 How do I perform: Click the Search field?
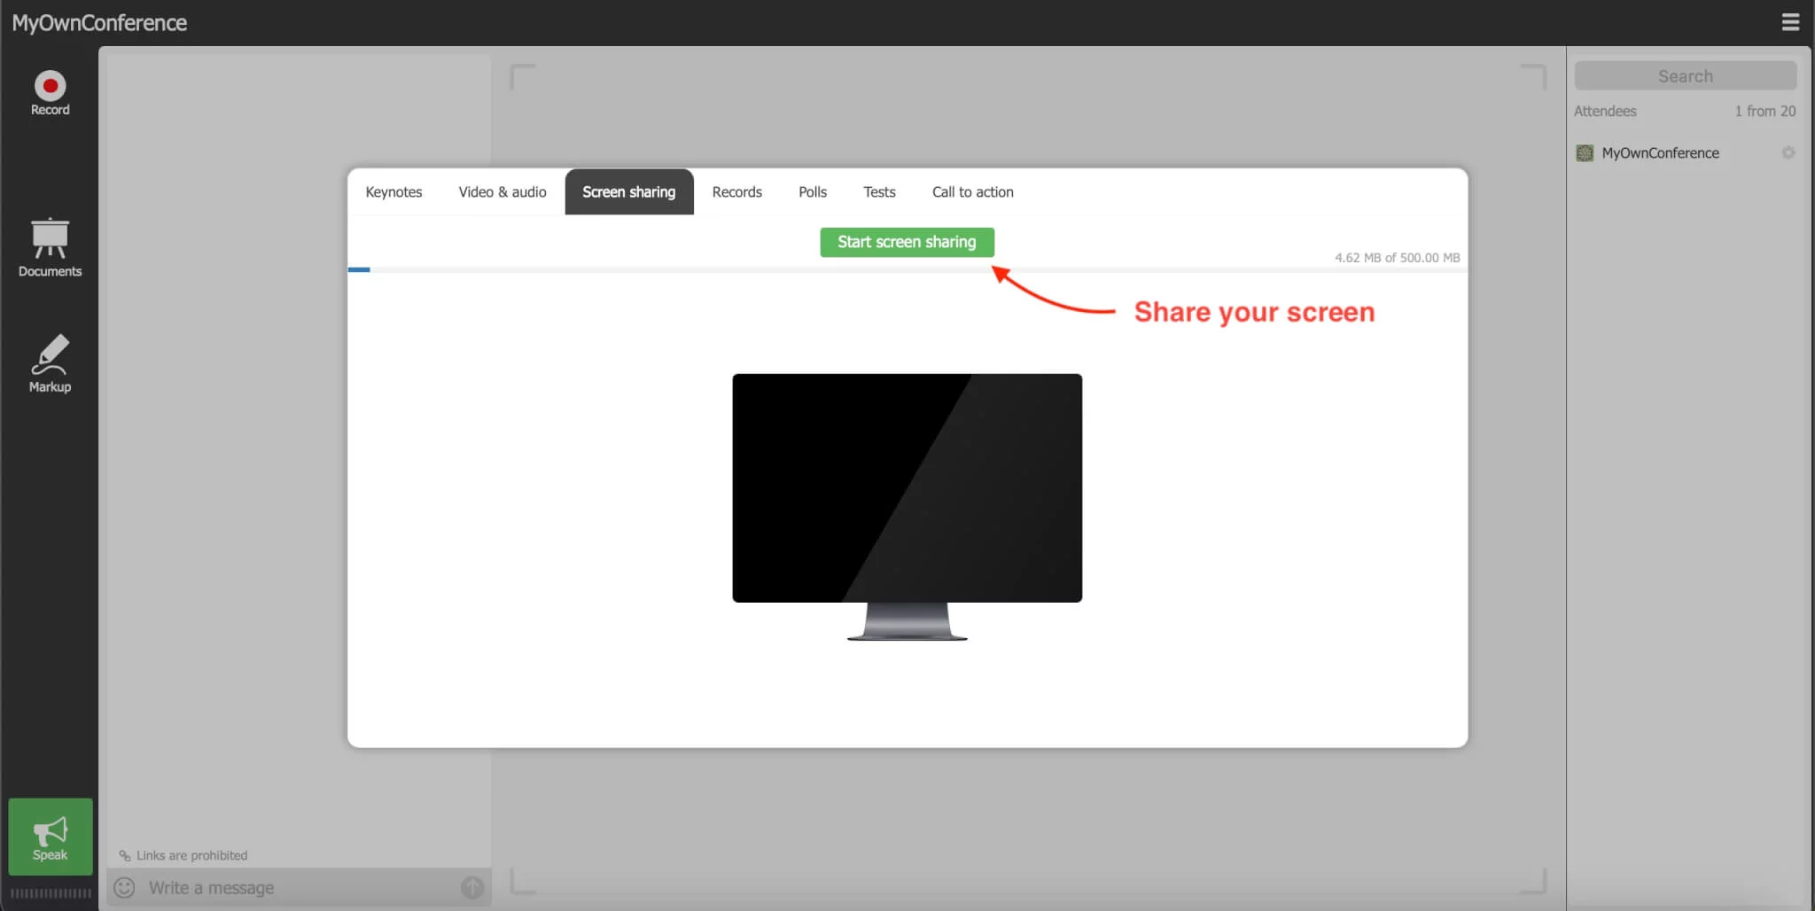point(1684,75)
